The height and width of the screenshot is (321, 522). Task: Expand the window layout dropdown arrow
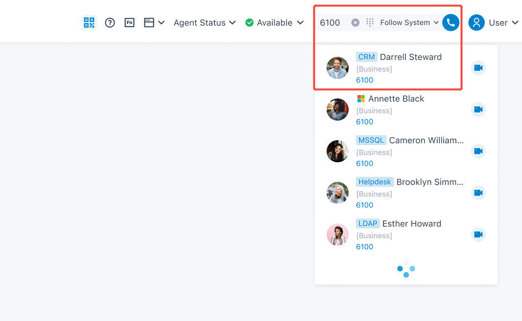(162, 23)
